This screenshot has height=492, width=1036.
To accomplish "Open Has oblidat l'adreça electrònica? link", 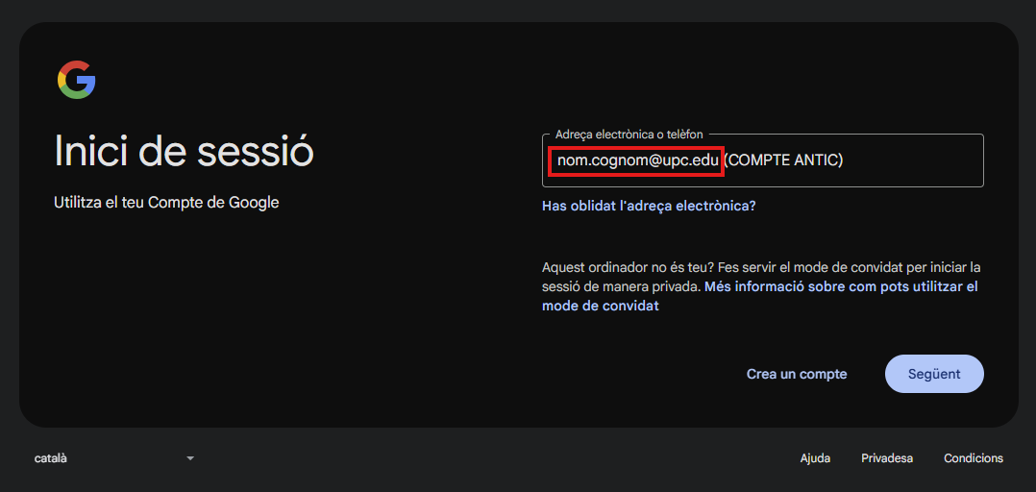I will click(649, 206).
